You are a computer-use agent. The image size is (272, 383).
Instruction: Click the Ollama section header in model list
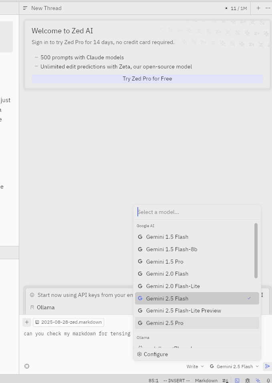pos(143,338)
